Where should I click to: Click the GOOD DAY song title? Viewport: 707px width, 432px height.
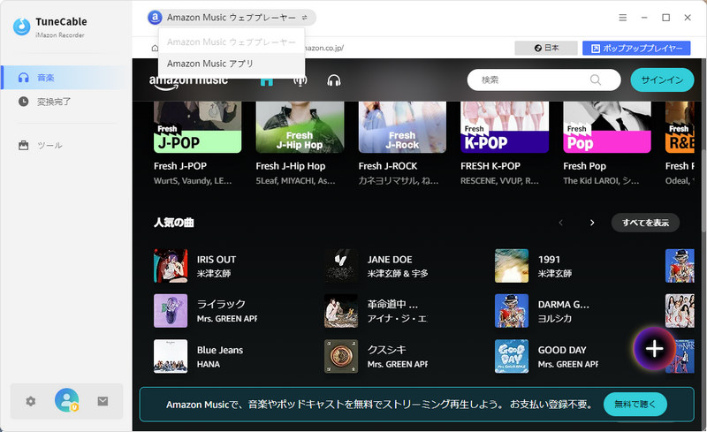562,350
